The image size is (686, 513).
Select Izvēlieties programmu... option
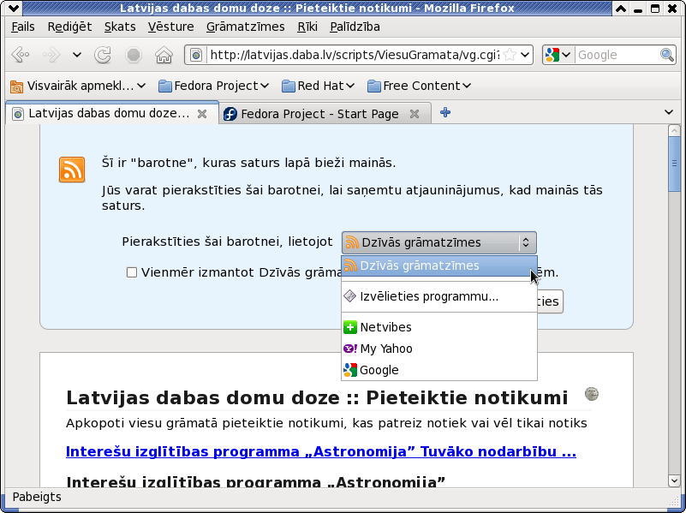(x=438, y=296)
